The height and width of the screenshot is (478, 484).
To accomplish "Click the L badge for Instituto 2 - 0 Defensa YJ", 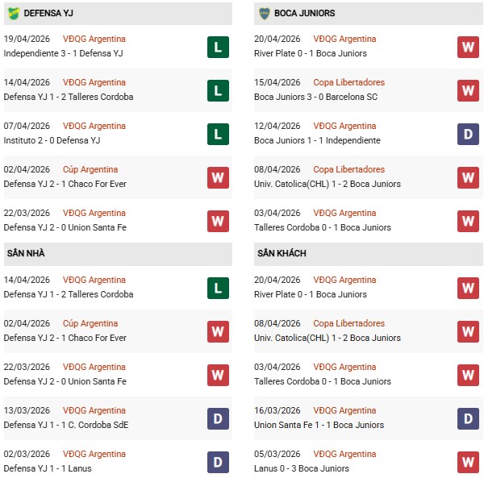I will point(218,134).
